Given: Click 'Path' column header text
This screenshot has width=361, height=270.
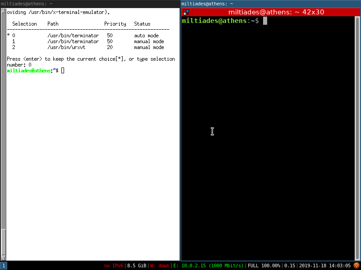Looking at the screenshot, I should pyautogui.click(x=53, y=24).
